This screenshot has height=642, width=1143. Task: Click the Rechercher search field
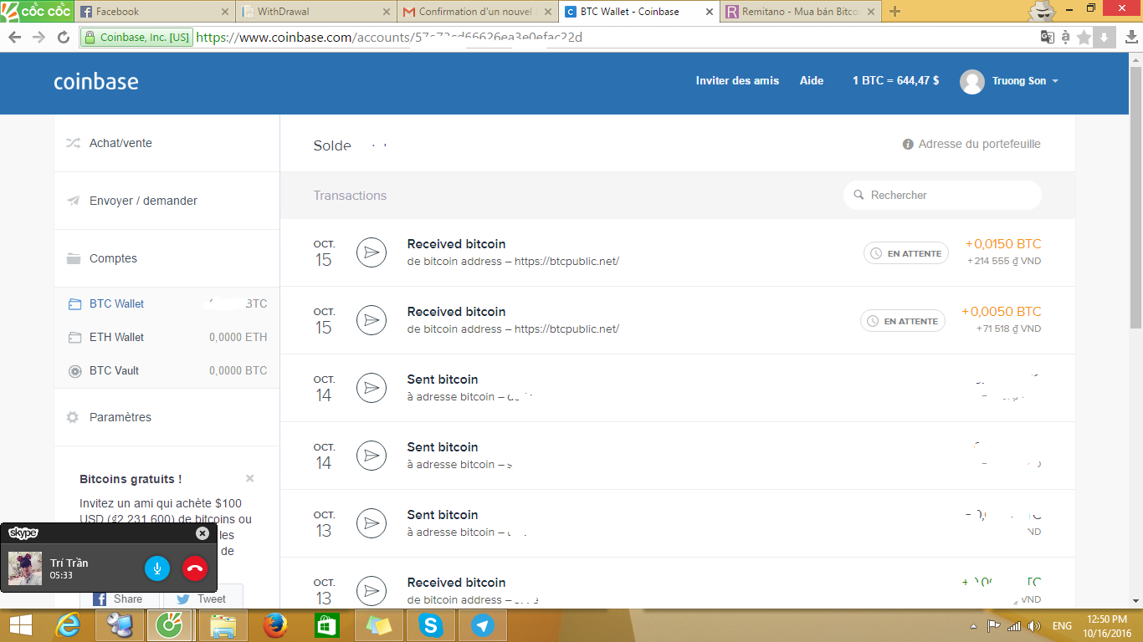point(942,195)
